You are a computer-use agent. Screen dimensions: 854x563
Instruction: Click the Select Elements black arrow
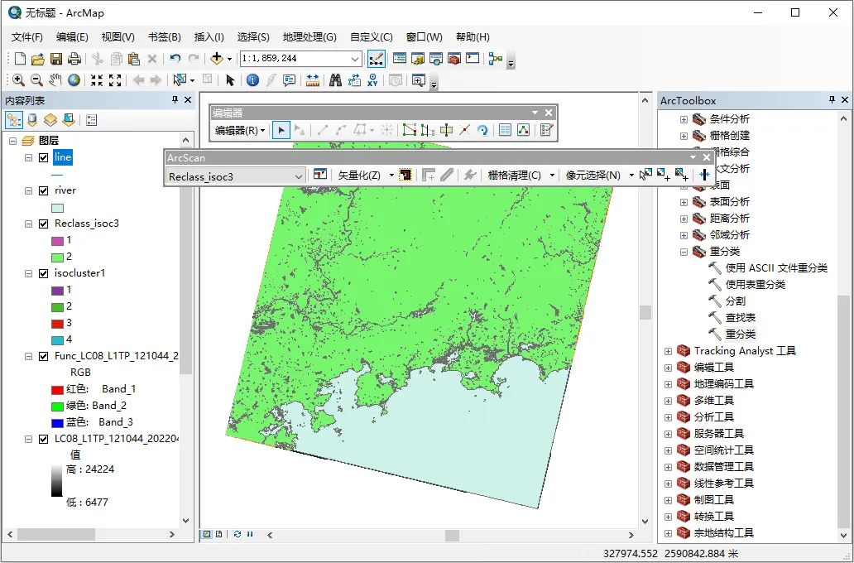(230, 80)
